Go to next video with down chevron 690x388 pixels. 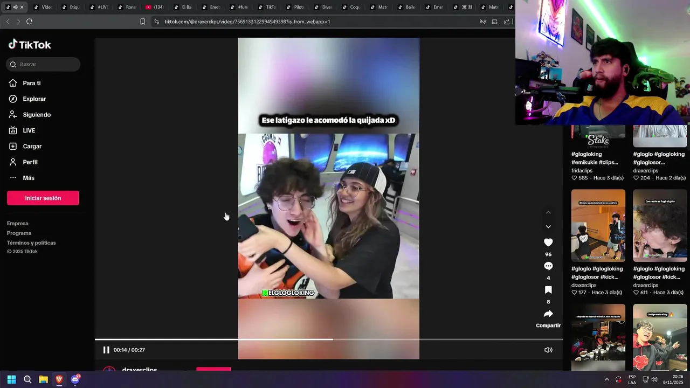[x=548, y=227]
